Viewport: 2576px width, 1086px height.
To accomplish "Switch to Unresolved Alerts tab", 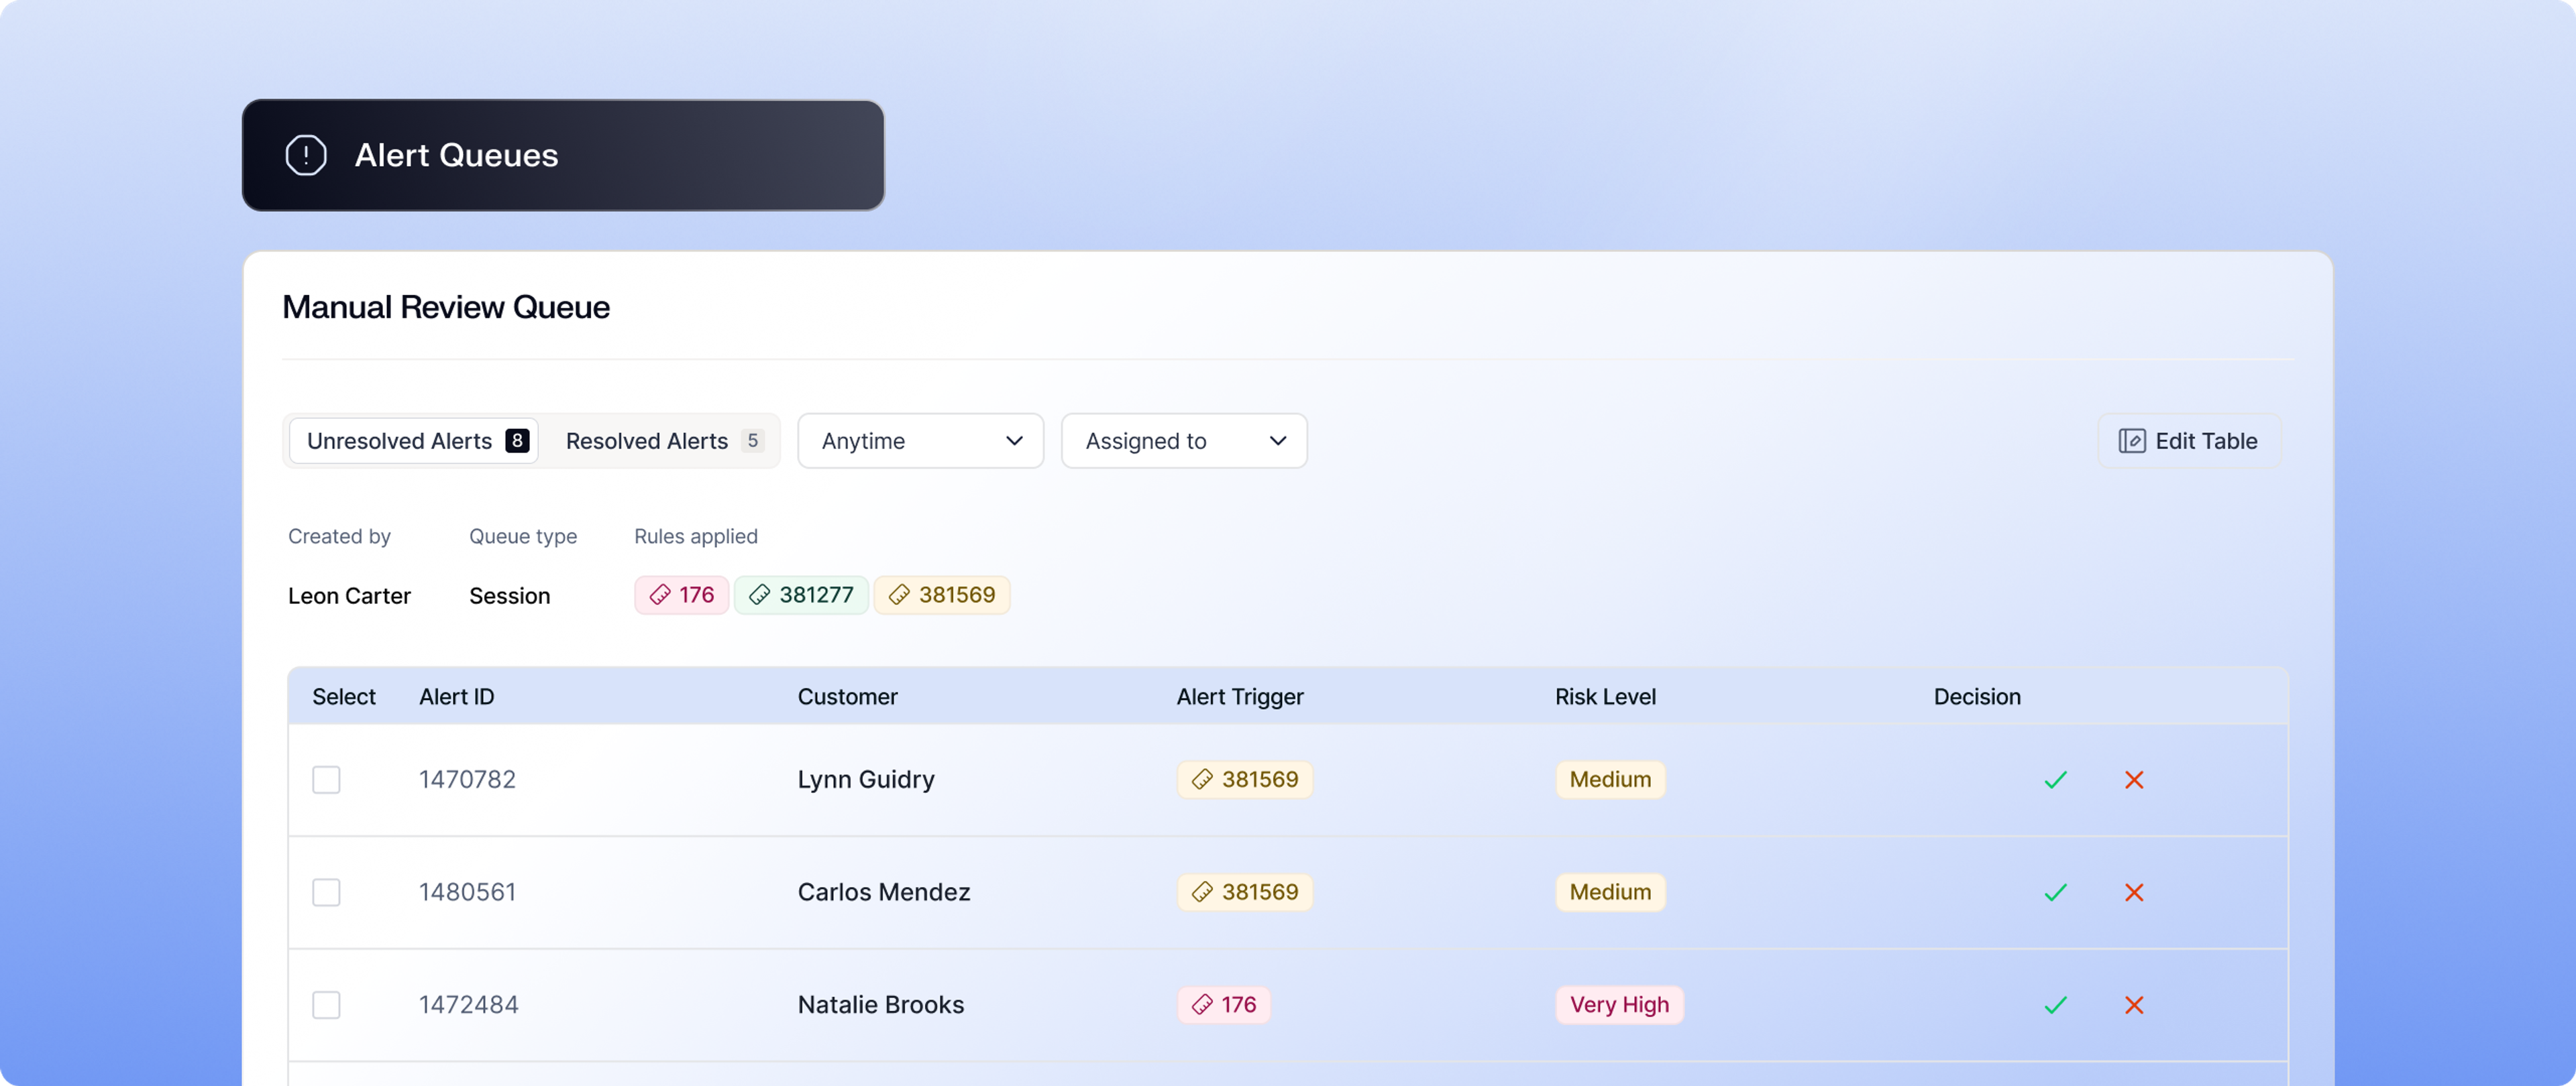I will coord(414,440).
